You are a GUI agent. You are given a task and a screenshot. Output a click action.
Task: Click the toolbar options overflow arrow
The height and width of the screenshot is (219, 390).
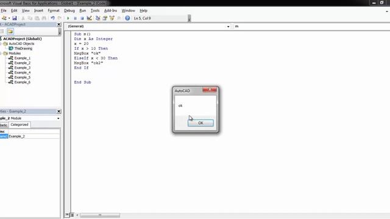click(x=190, y=19)
